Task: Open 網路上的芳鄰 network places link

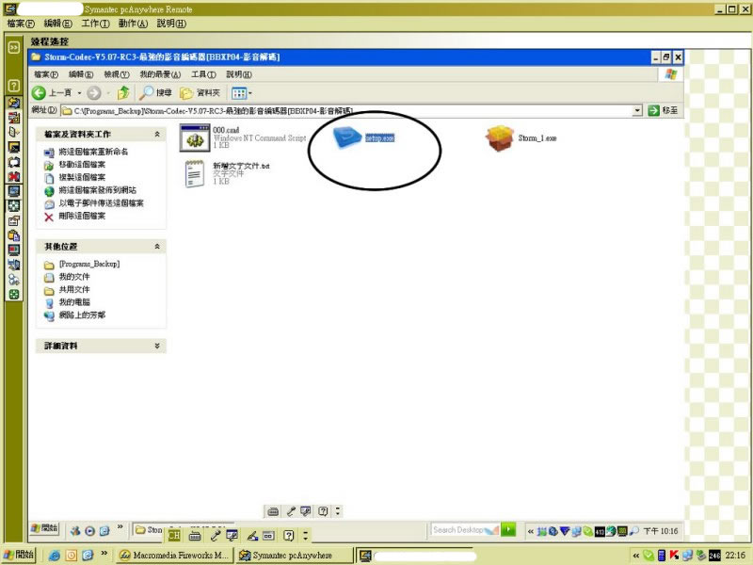Action: click(82, 315)
